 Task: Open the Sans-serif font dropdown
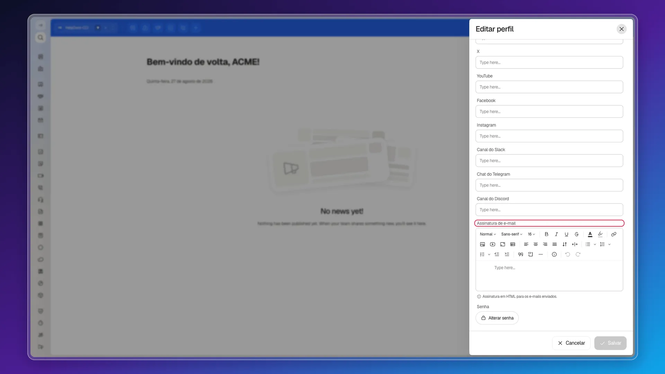tap(512, 234)
